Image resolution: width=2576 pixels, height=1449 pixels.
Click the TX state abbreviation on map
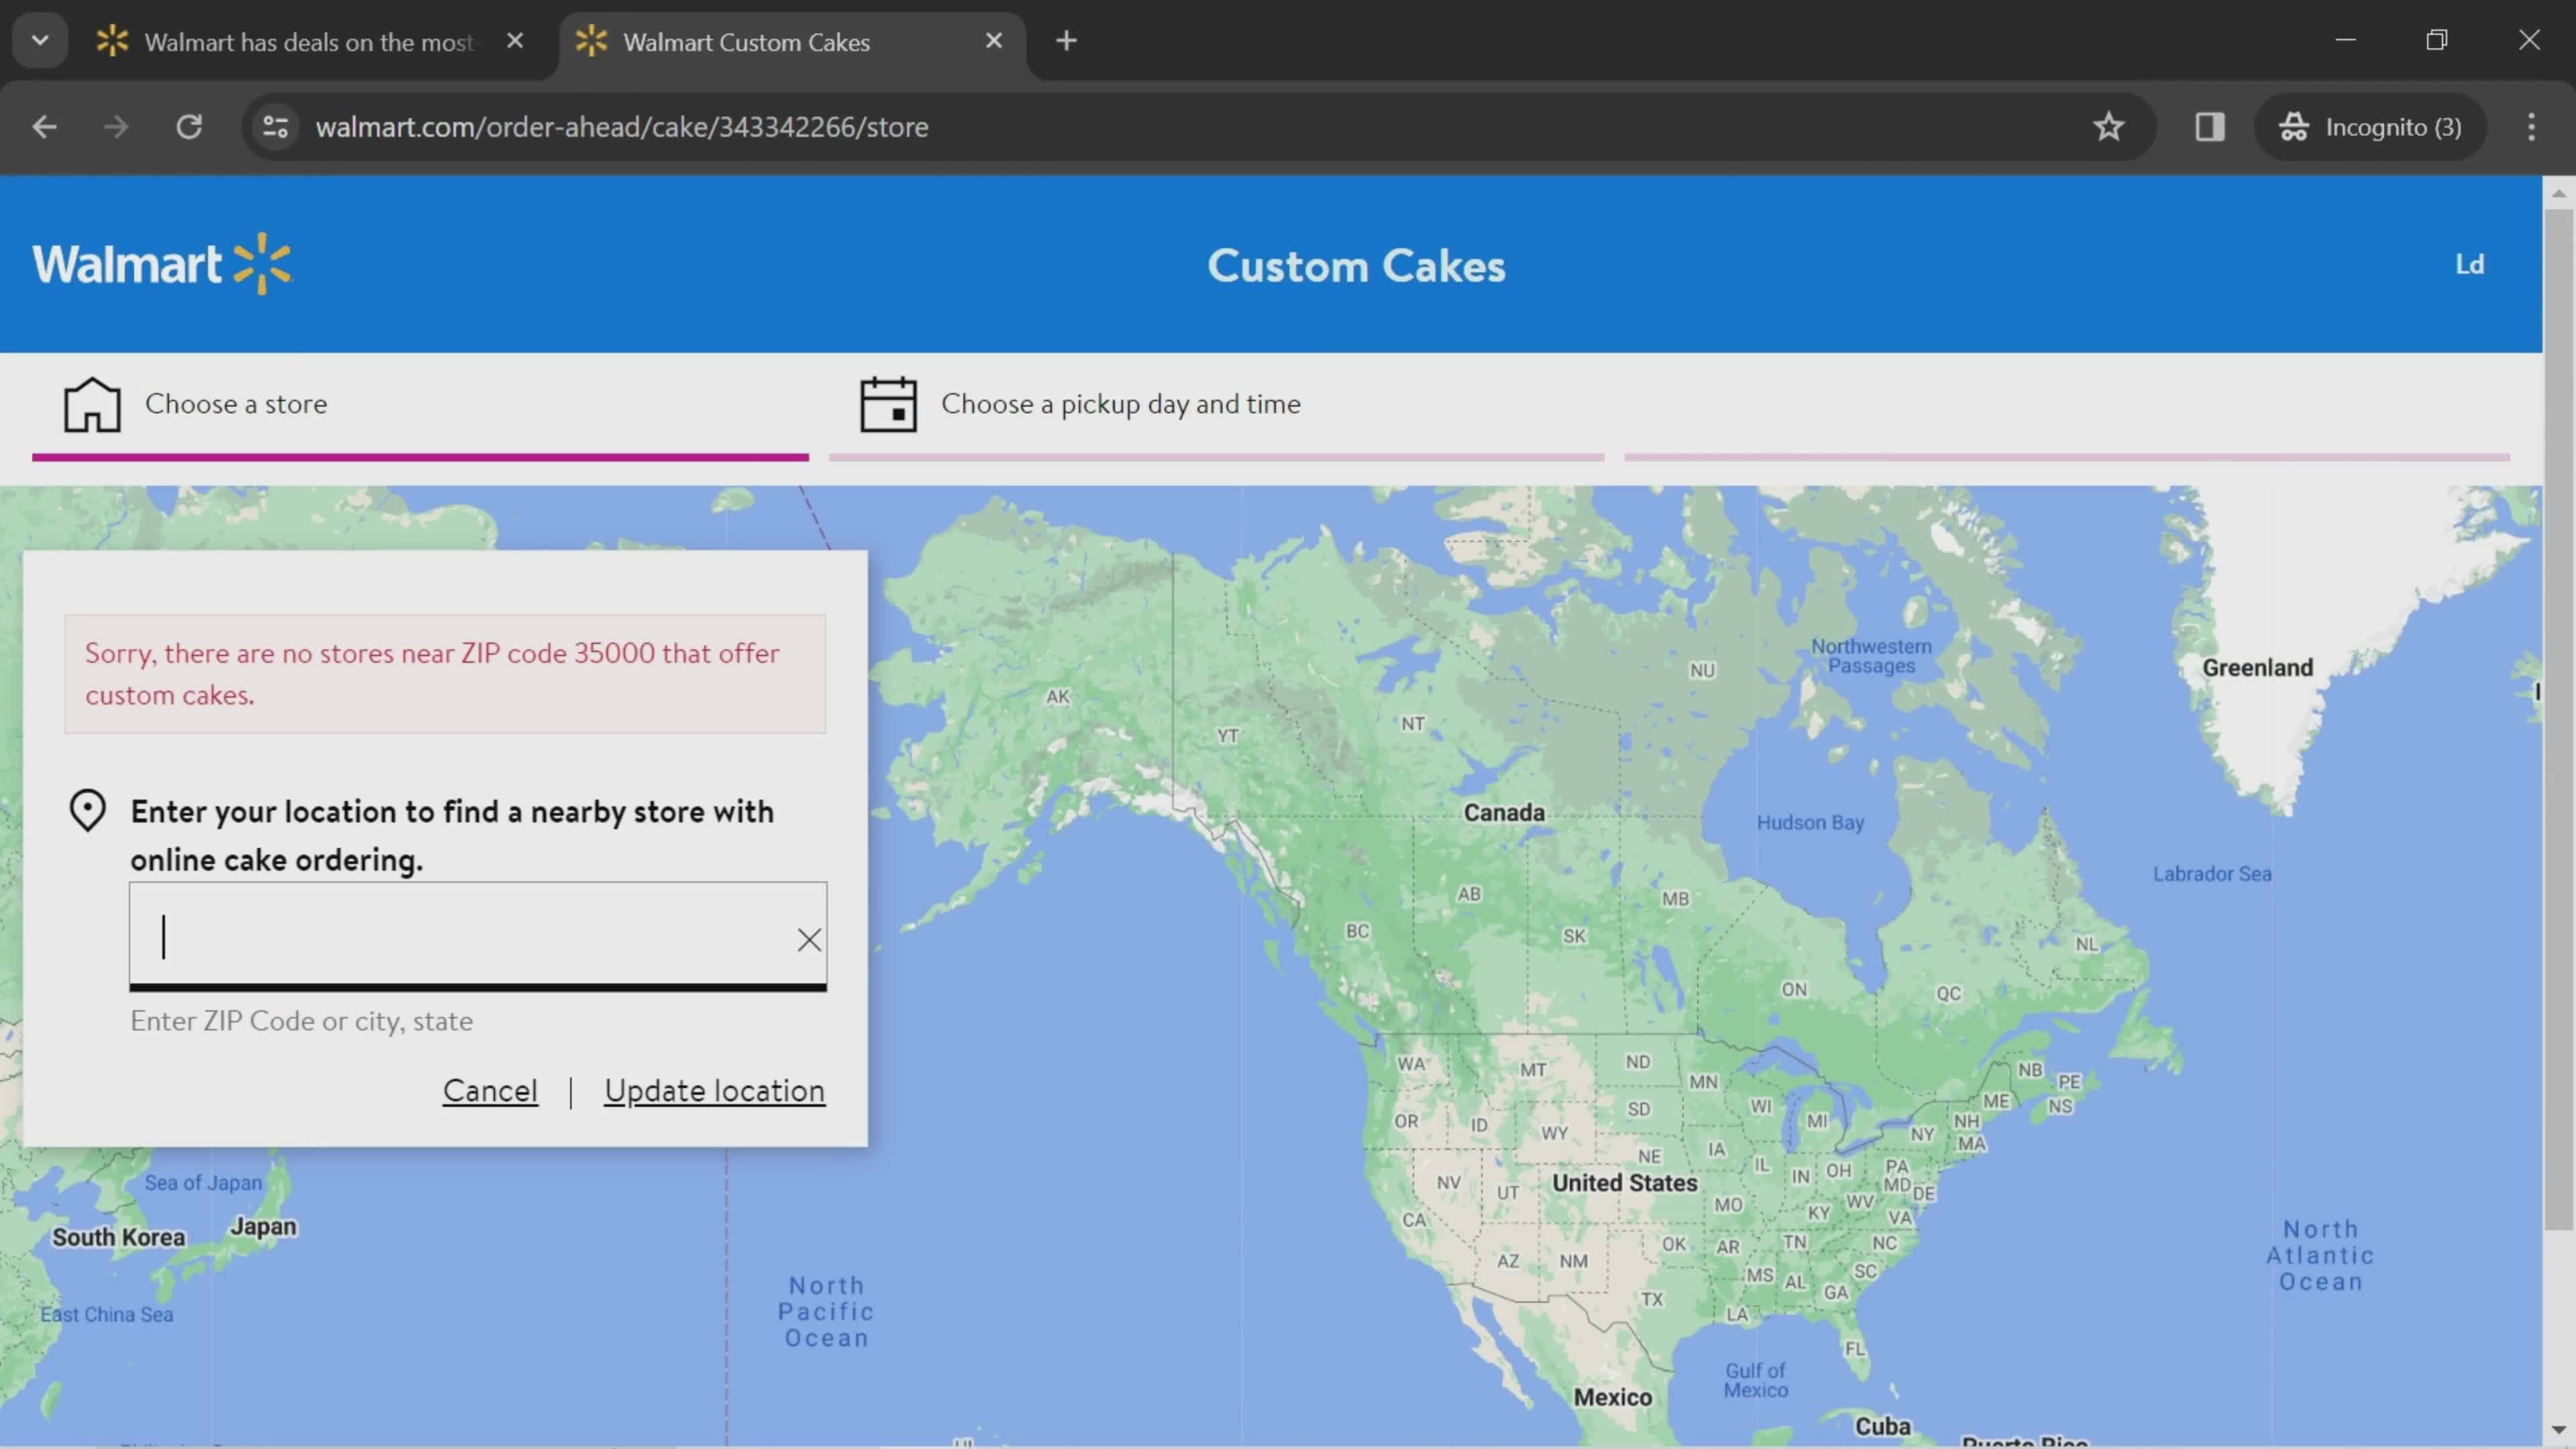[x=1651, y=1299]
